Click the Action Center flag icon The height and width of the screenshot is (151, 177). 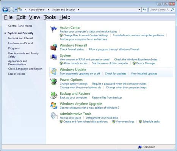pyautogui.click(x=53, y=29)
